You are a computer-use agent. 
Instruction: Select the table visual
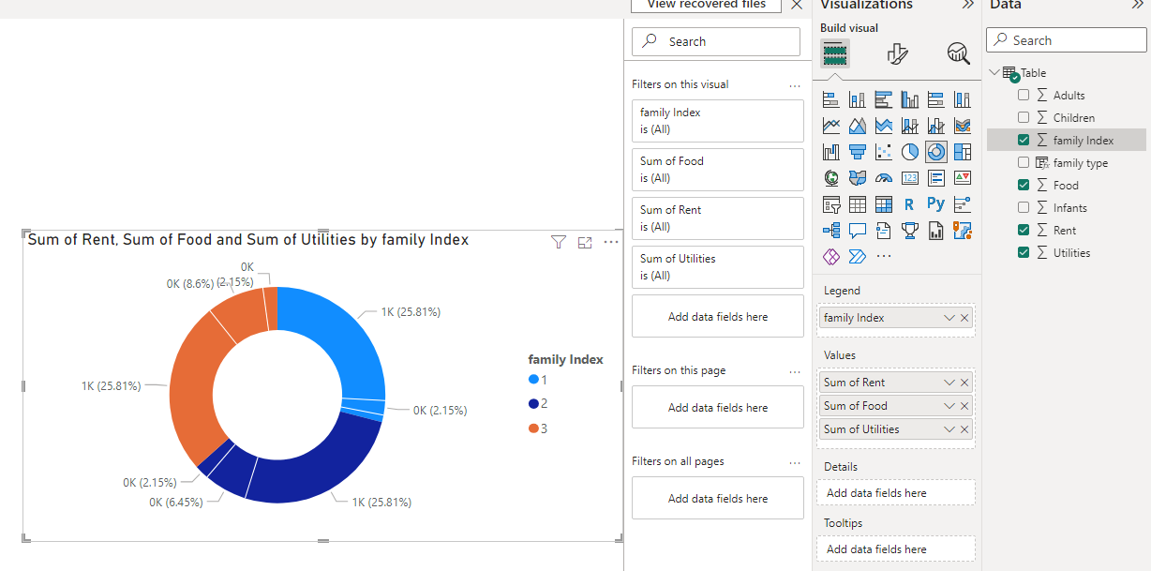coord(858,204)
